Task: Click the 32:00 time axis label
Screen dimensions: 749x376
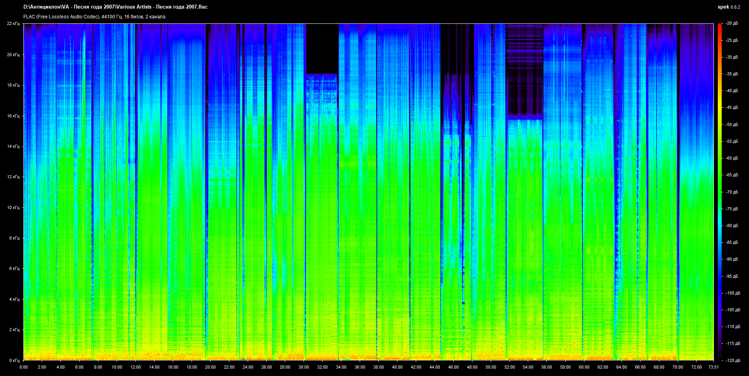Action: click(322, 367)
